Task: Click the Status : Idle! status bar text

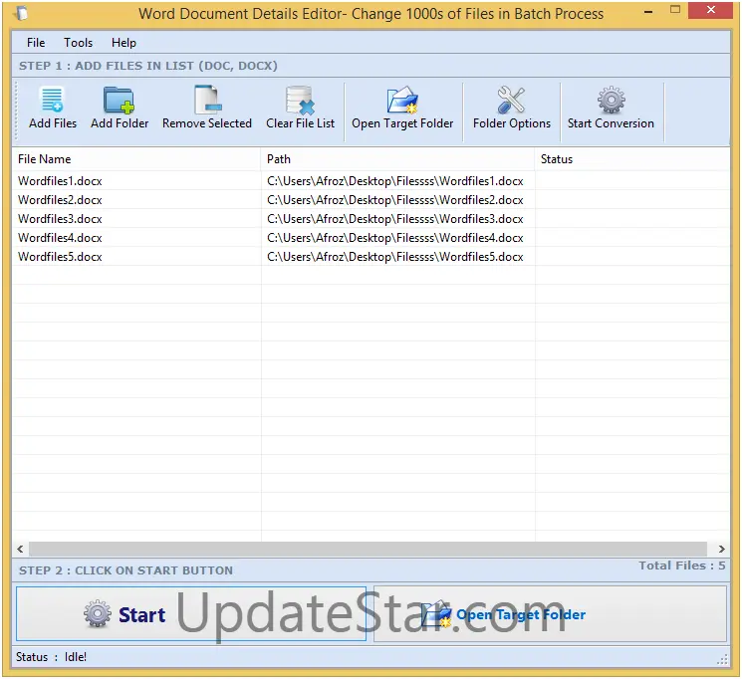Action: [x=51, y=657]
